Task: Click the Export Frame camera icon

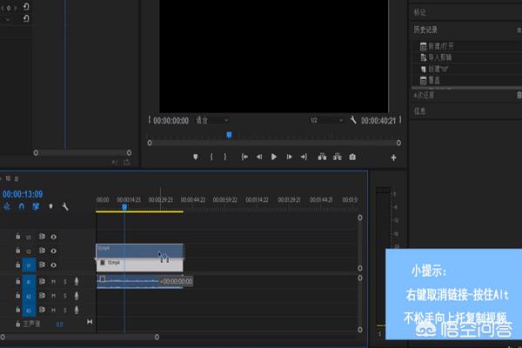Action: tap(352, 157)
